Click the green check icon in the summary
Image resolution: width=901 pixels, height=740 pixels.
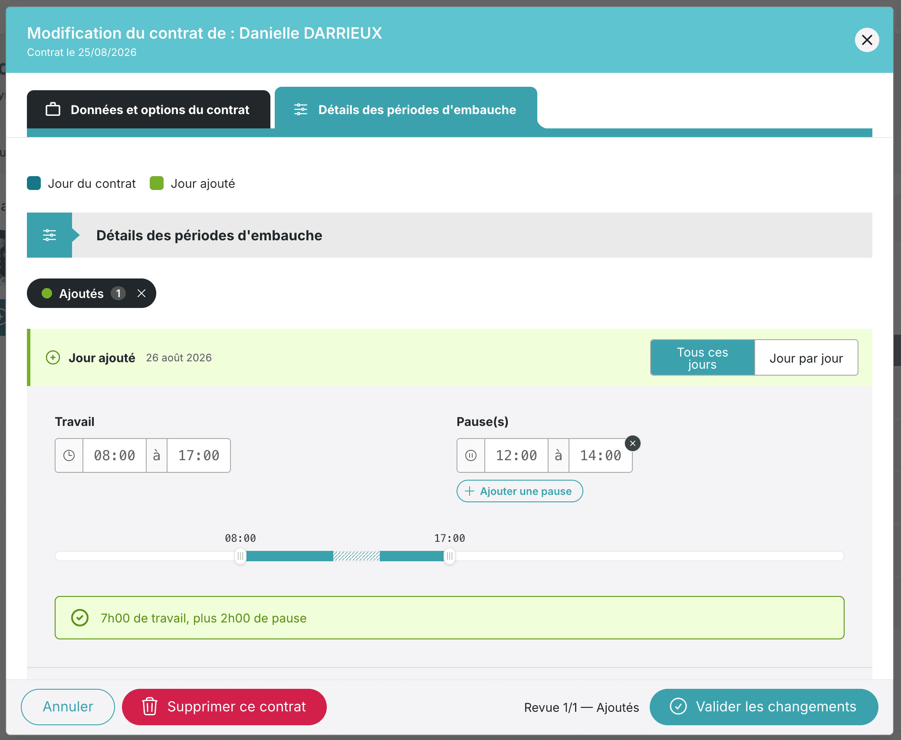click(80, 618)
